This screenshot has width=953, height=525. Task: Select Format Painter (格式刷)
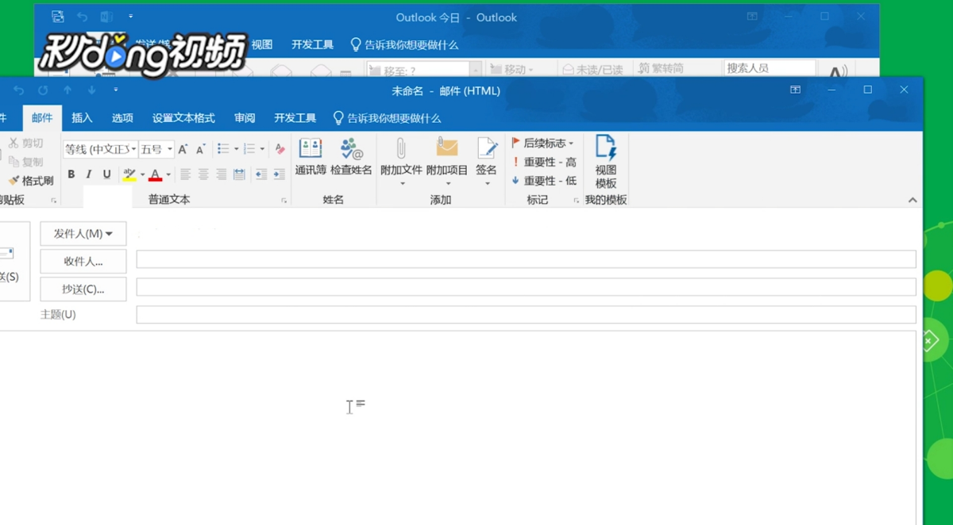(31, 181)
